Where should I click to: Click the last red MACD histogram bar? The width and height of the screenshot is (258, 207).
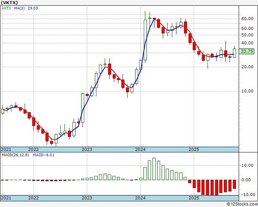point(234,184)
